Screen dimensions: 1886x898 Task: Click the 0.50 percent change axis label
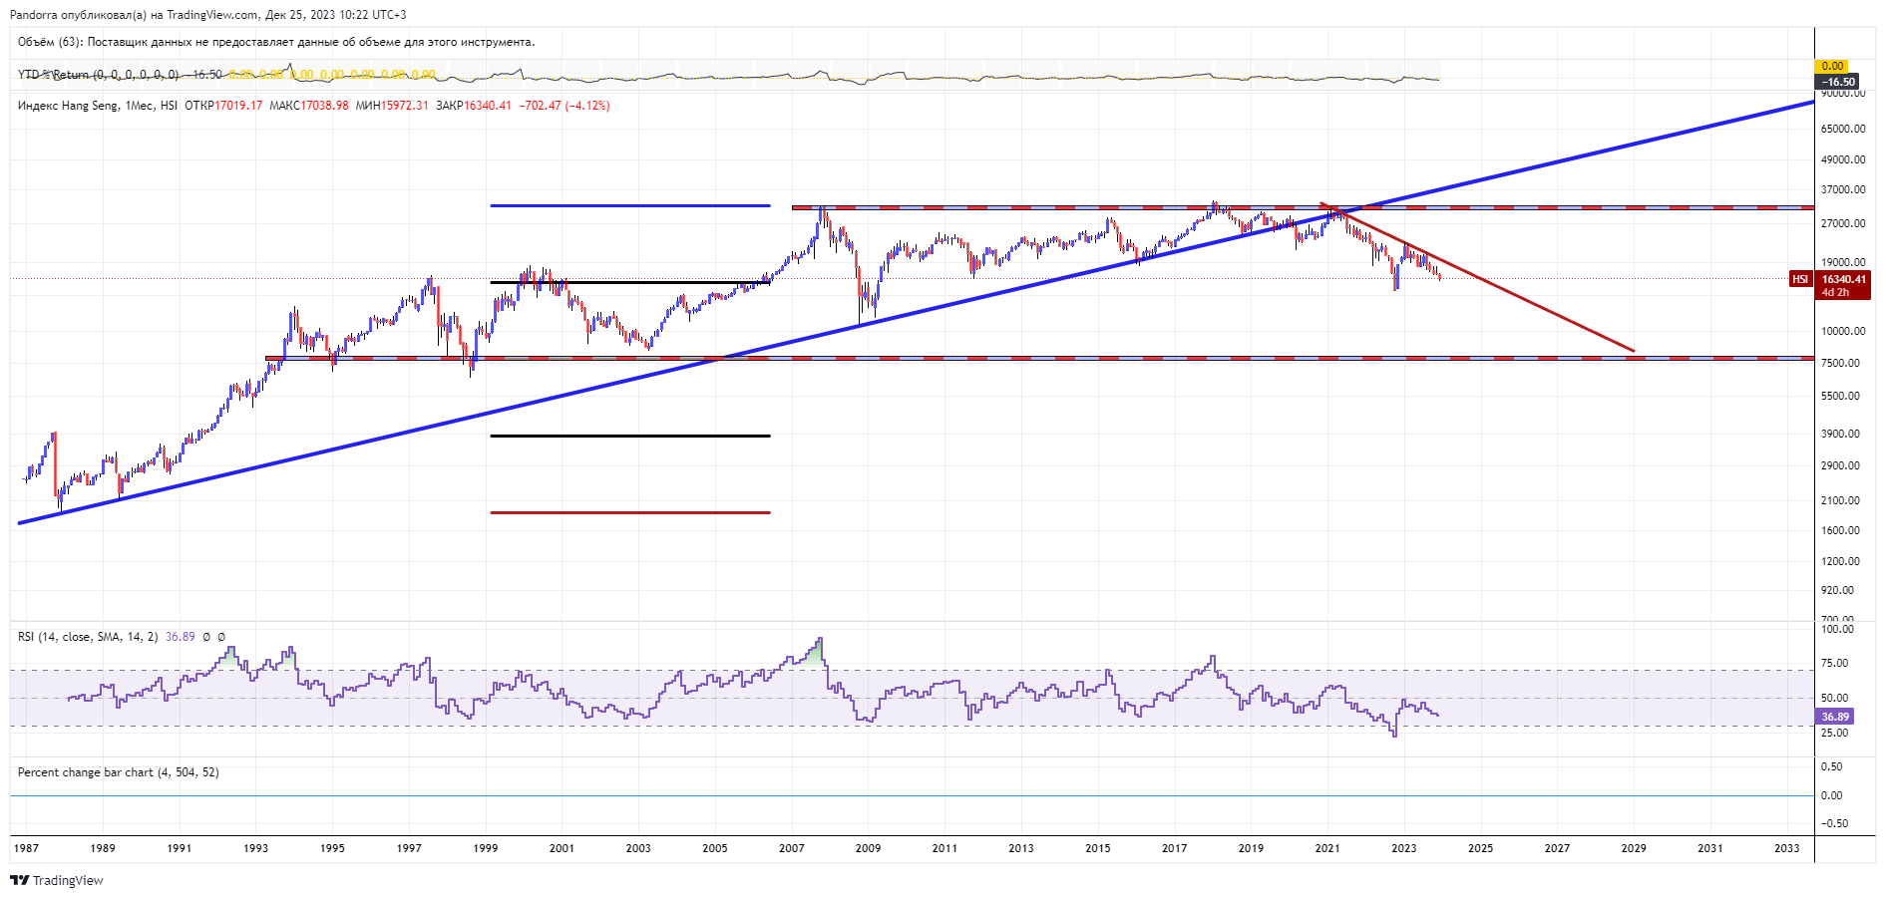1832,766
